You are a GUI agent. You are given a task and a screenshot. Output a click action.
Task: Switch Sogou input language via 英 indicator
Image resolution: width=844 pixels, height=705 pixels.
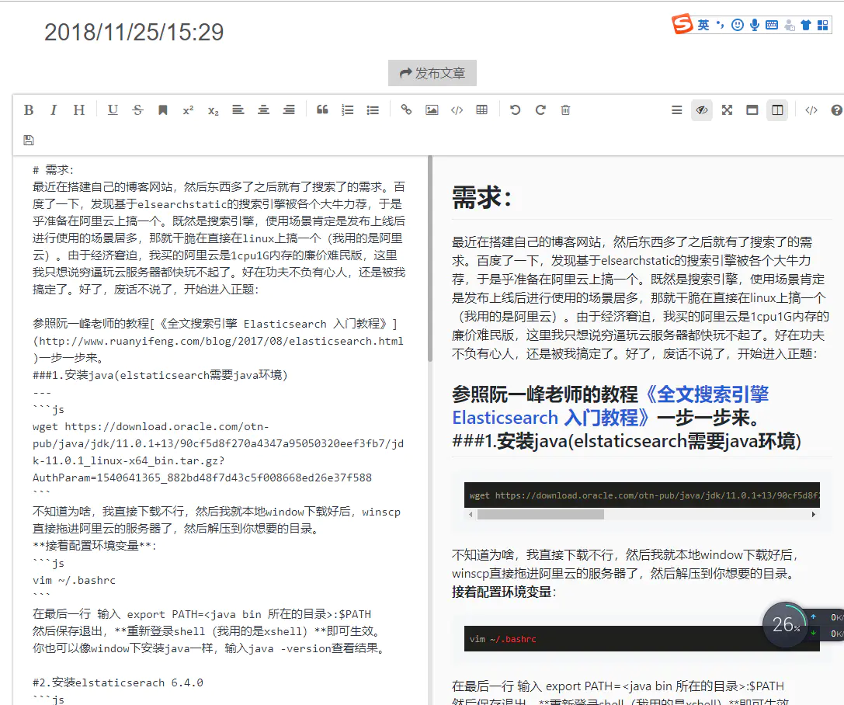[x=703, y=25]
